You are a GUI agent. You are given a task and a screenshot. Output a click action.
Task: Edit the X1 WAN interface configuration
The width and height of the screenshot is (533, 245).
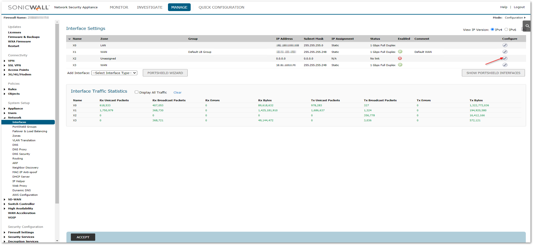tap(505, 52)
